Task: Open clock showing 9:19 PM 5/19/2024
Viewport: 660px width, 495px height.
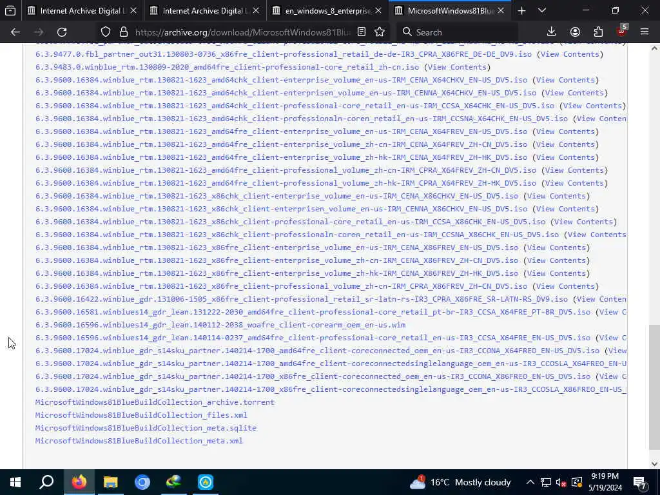Action: 605,482
